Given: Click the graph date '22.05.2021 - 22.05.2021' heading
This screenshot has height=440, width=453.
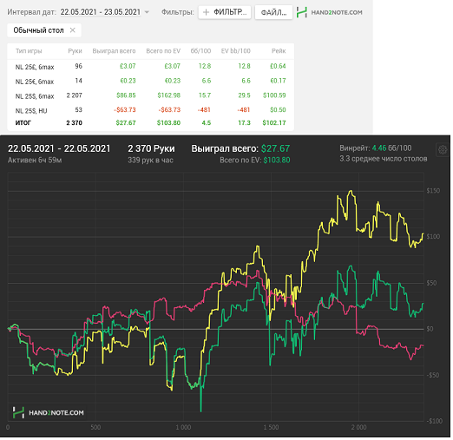Looking at the screenshot, I should tap(59, 148).
